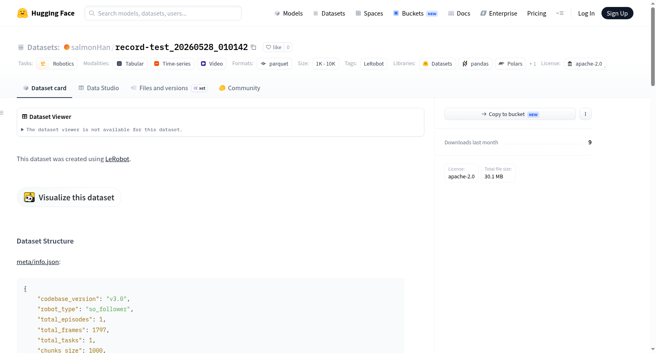Show the additional +1 libraries

pos(533,64)
